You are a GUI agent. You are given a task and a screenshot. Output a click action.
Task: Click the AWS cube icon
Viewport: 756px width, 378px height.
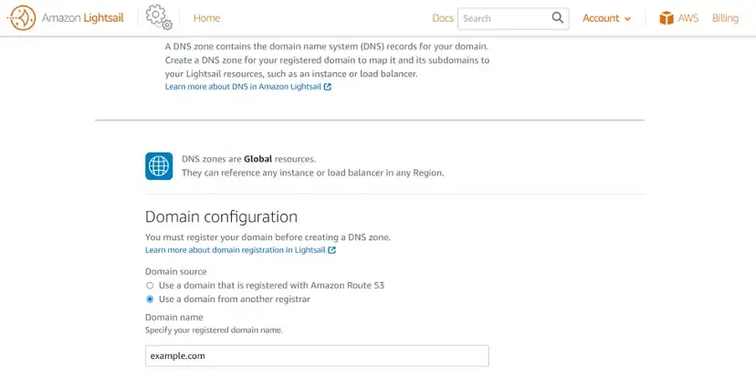click(x=667, y=18)
